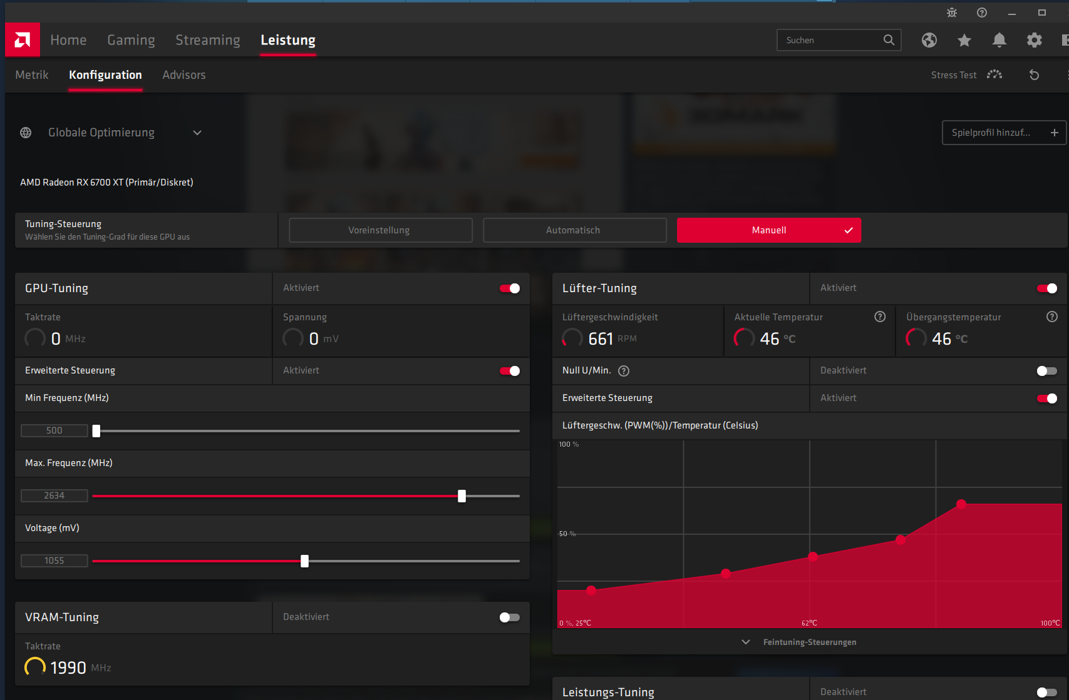
Task: Click the Stress Test label
Action: [954, 75]
